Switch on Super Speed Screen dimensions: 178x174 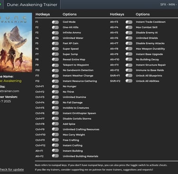55,49
